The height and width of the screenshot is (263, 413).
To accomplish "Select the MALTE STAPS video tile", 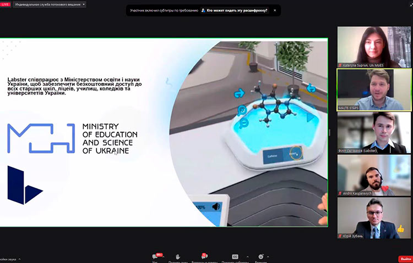I will tap(374, 89).
